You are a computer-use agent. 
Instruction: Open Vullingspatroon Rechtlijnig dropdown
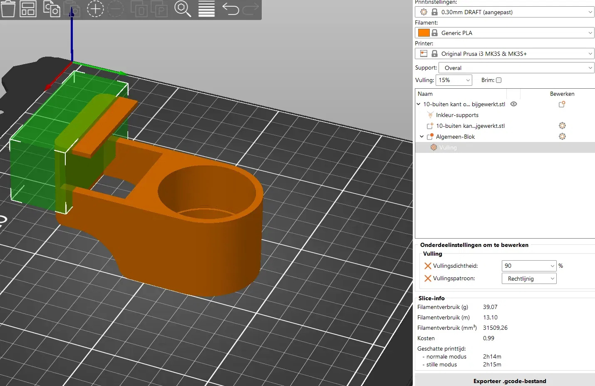click(x=529, y=279)
